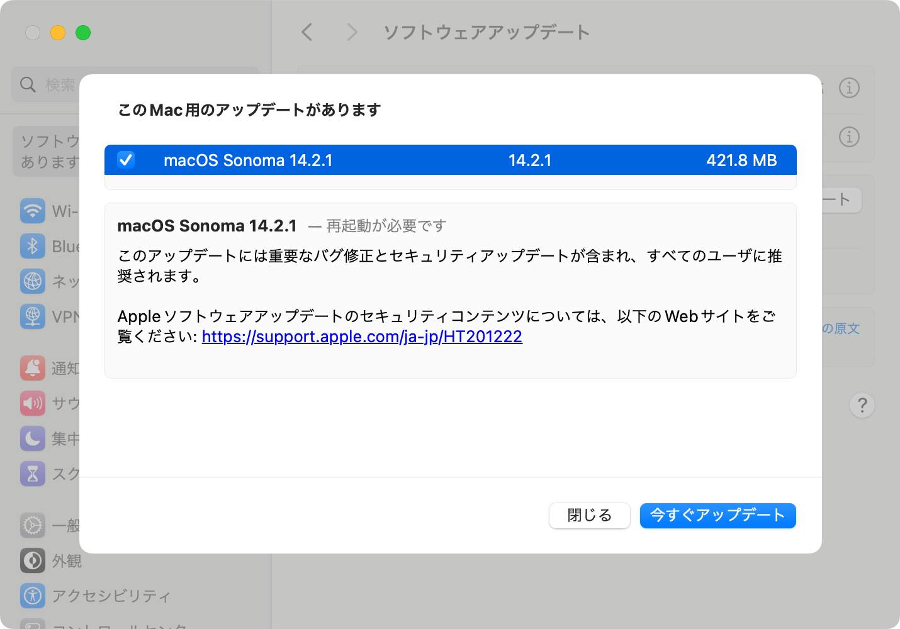This screenshot has height=629, width=900.
Task: Click the このMac用のアップデートがあります heading
Action: point(249,110)
